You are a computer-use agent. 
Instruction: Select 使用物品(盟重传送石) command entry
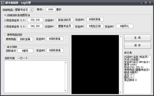click(x=137, y=70)
